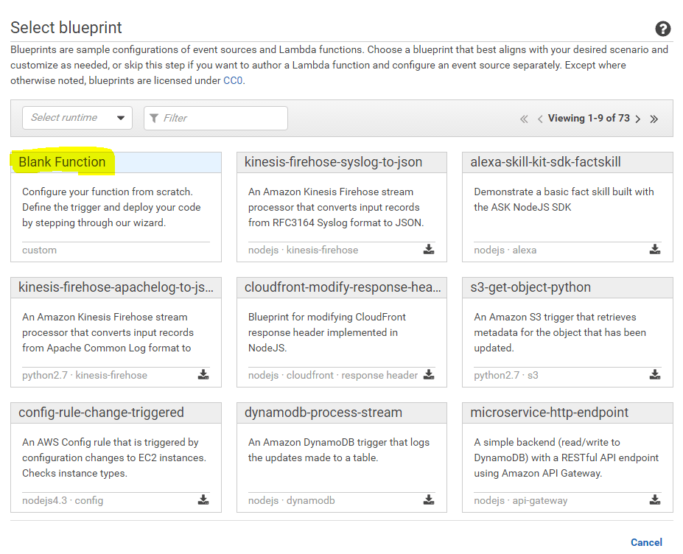Select the s3-get-object-python blueprint title
683x554 pixels.
click(530, 287)
